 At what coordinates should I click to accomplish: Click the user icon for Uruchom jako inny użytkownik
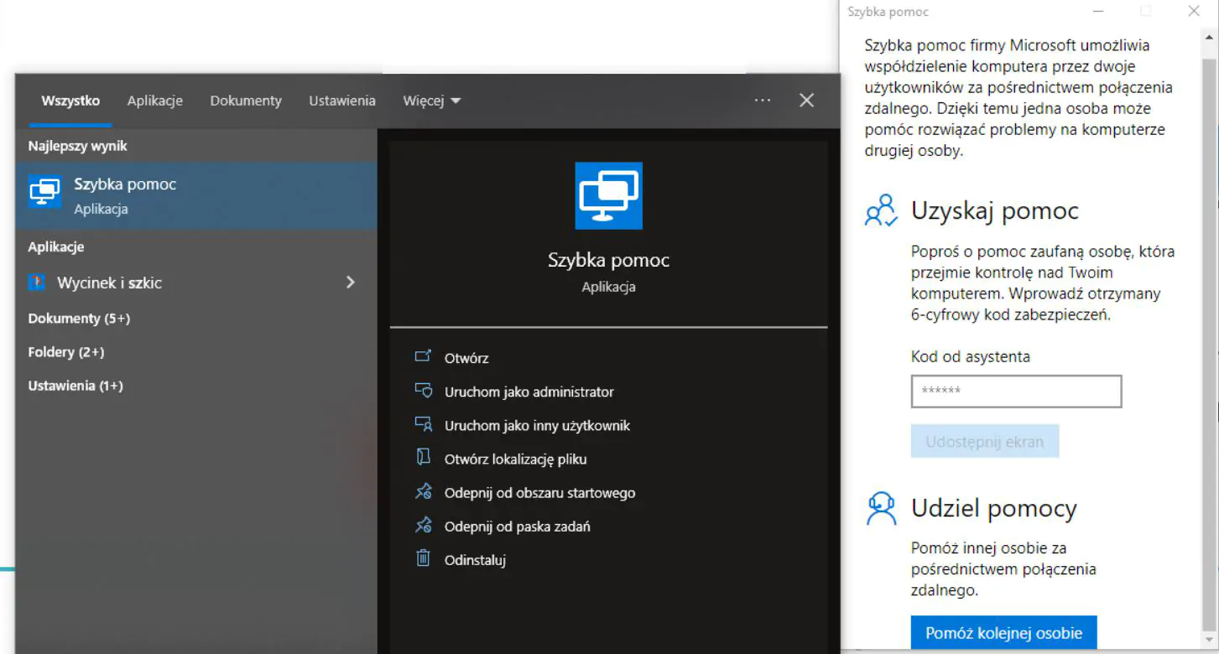pos(423,424)
